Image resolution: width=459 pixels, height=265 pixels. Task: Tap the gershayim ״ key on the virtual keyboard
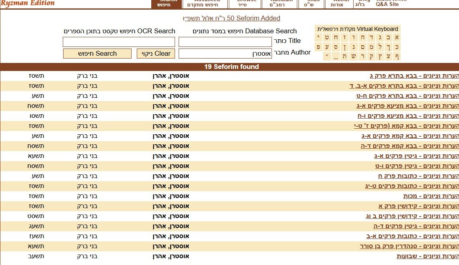coord(327,56)
